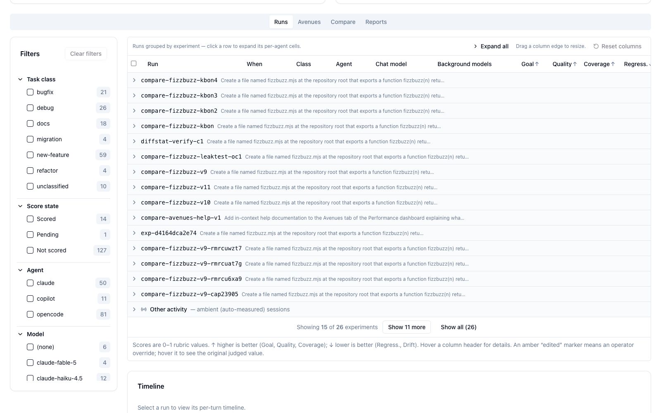Select the opencode agent checkbox
This screenshot has width=661, height=413.
click(30, 314)
